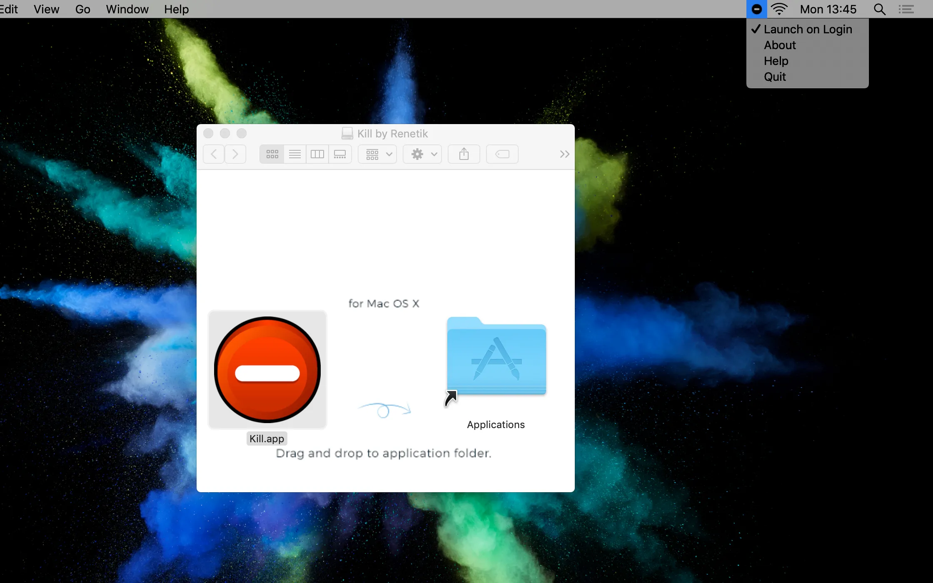The height and width of the screenshot is (583, 933).
Task: Open the View menu
Action: click(46, 9)
